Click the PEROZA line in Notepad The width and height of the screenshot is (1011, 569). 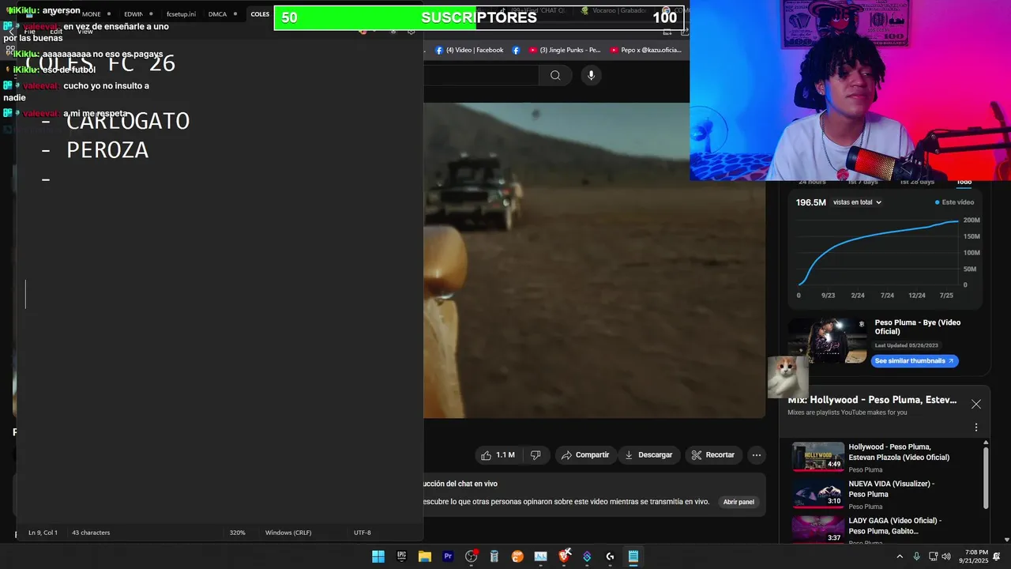click(x=107, y=150)
